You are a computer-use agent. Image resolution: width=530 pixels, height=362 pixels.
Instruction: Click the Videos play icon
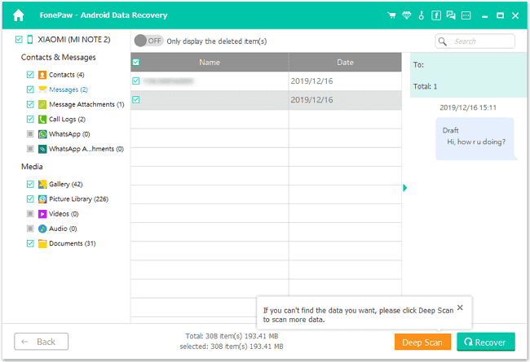(x=42, y=214)
